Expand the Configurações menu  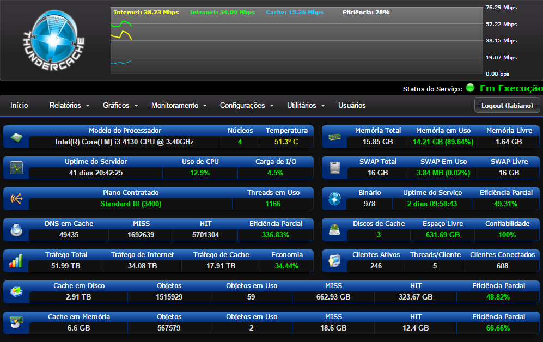pos(247,105)
